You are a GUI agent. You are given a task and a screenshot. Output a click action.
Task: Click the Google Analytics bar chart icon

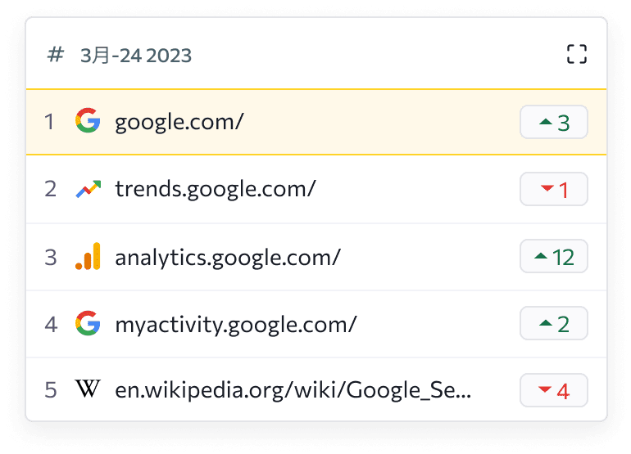pyautogui.click(x=88, y=256)
